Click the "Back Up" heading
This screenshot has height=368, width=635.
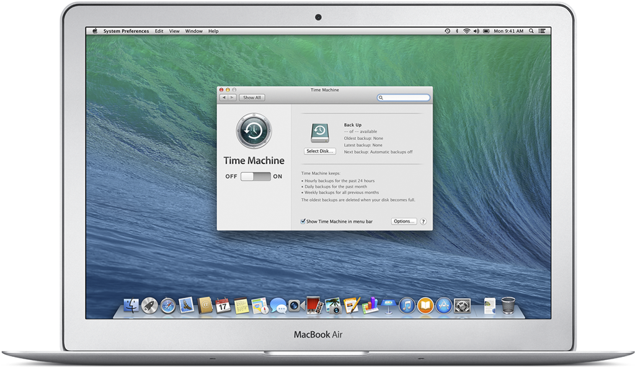(353, 125)
